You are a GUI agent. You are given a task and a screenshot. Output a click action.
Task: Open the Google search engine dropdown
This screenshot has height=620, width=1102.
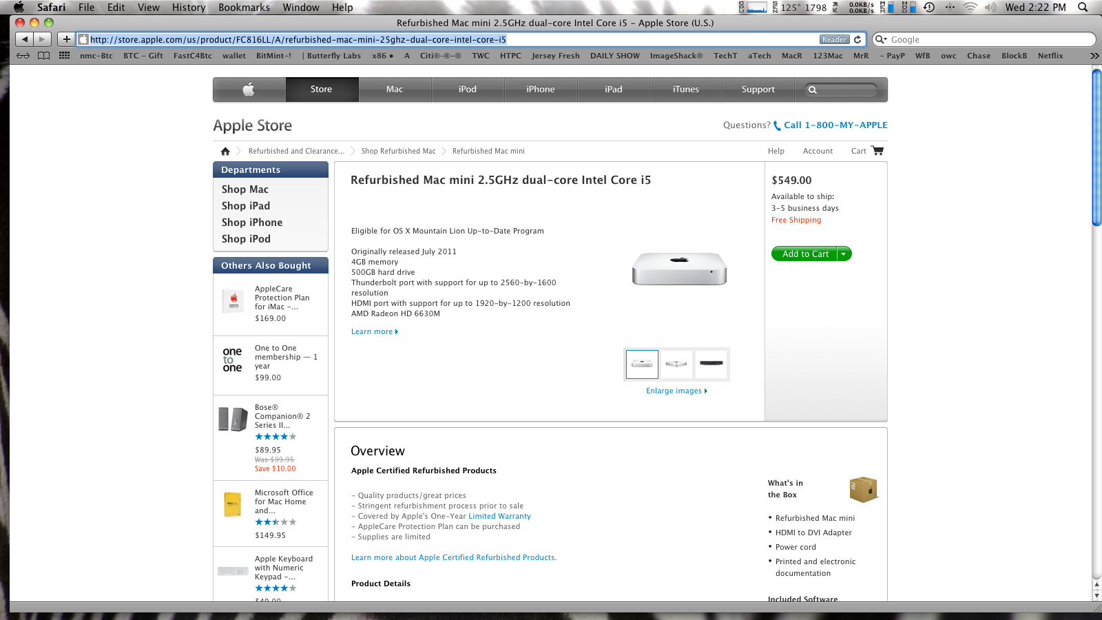(x=881, y=39)
